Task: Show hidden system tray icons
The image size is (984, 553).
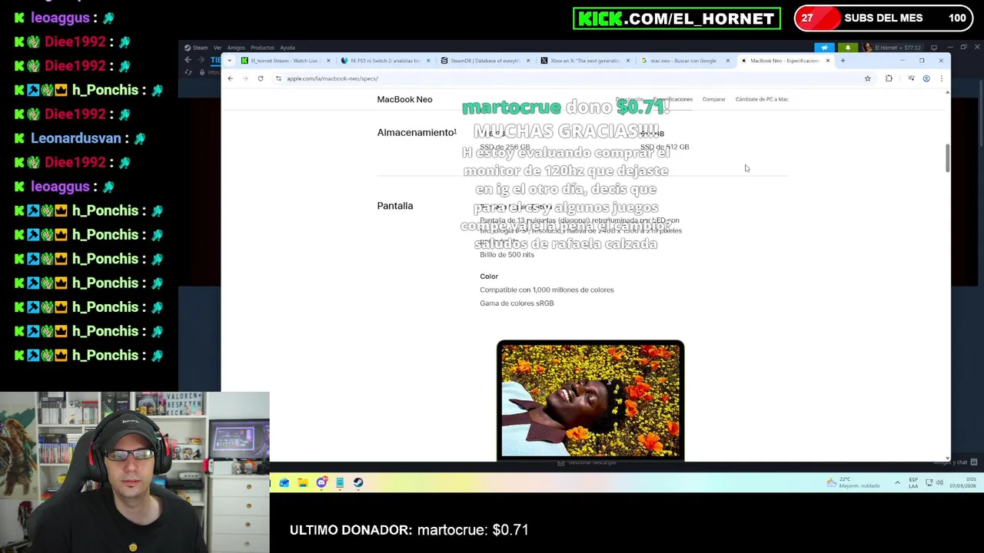Action: (x=897, y=482)
